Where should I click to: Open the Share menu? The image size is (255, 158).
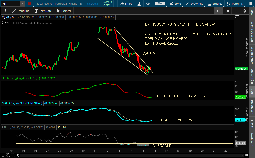coord(126,4)
